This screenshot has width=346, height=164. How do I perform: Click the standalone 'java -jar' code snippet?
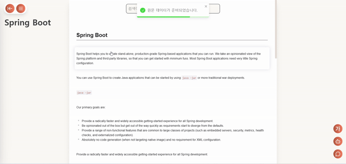click(84, 93)
